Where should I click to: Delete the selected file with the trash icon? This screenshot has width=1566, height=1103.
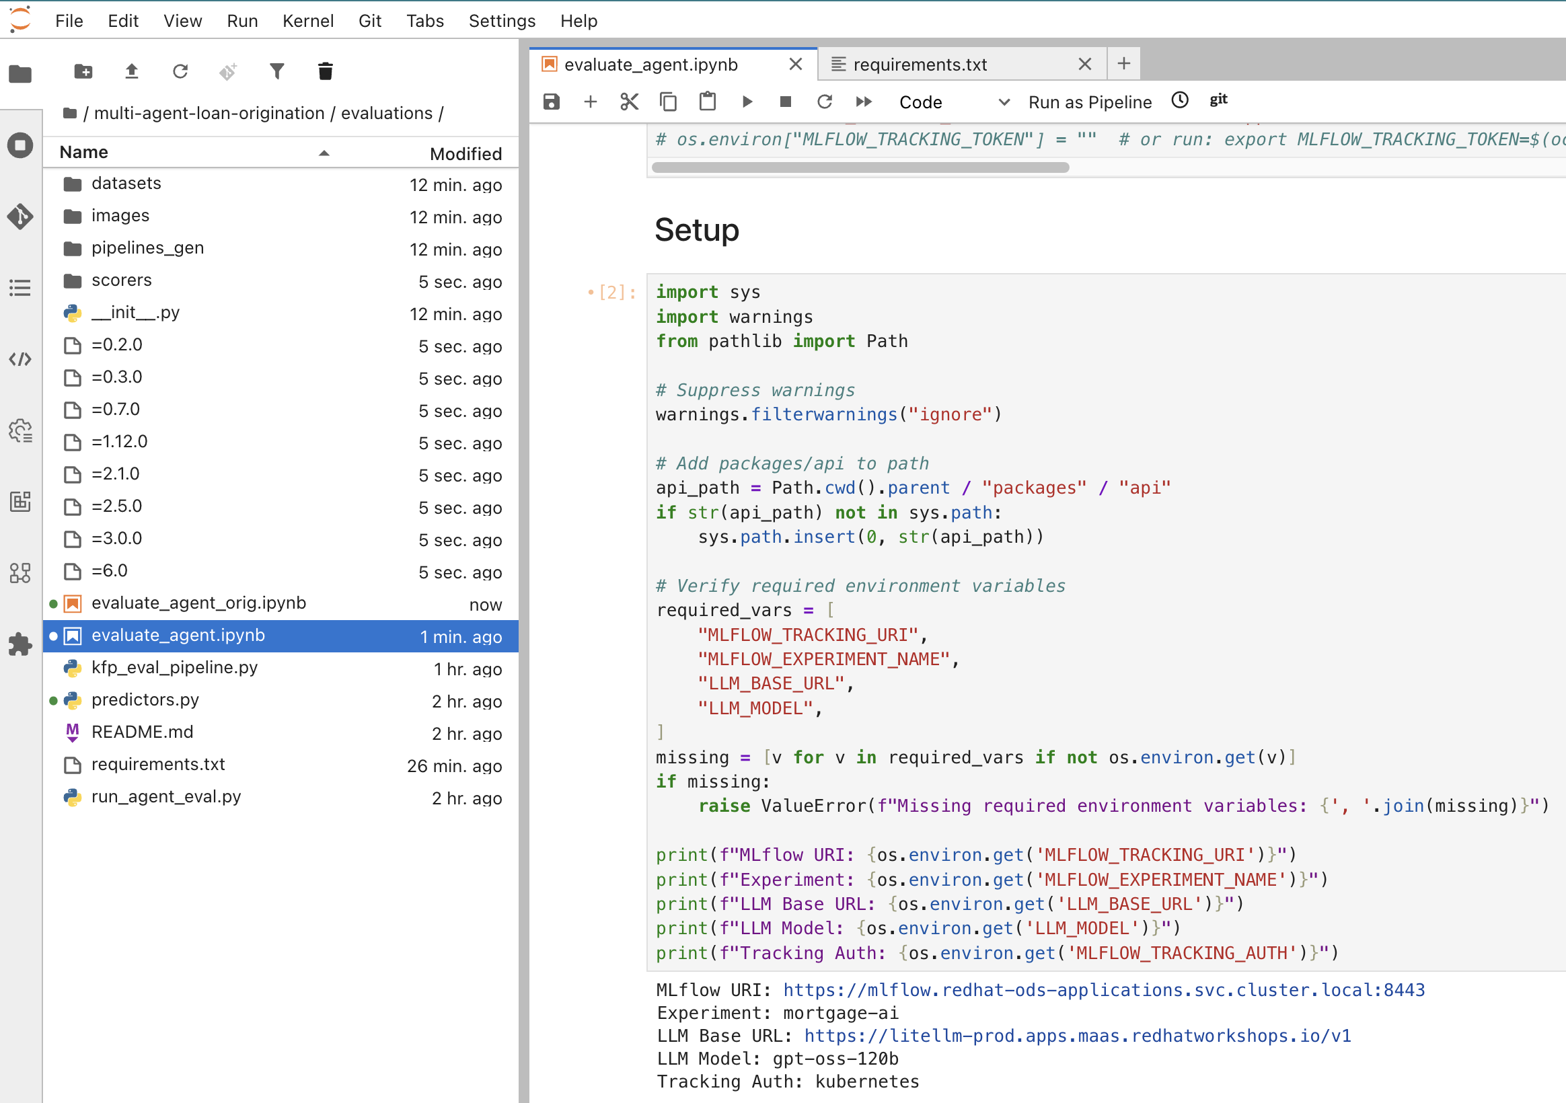[x=326, y=71]
